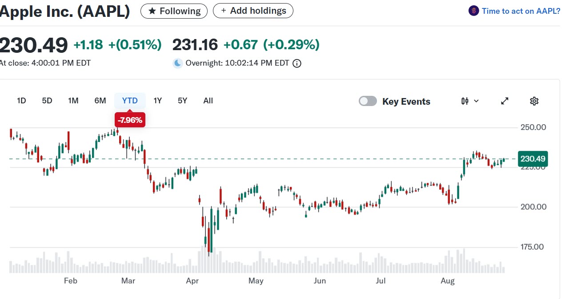The height and width of the screenshot is (299, 569).
Task: Select the 1M range tab
Action: (73, 101)
